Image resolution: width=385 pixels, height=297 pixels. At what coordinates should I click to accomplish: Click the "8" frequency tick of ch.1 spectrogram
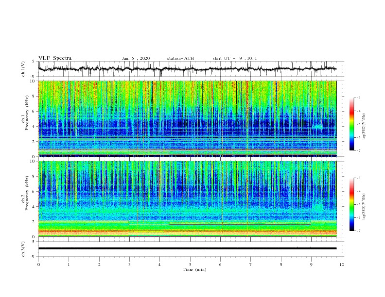point(34,96)
